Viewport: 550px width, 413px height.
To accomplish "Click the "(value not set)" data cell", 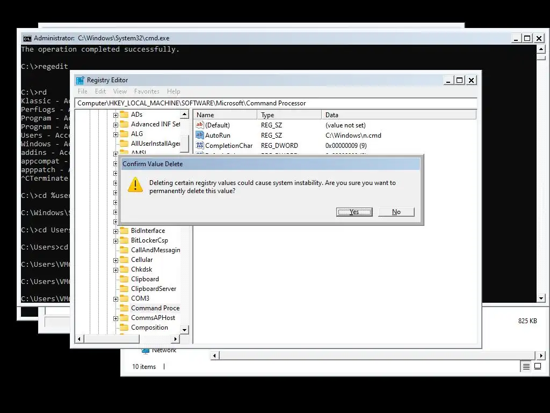I will 345,125.
